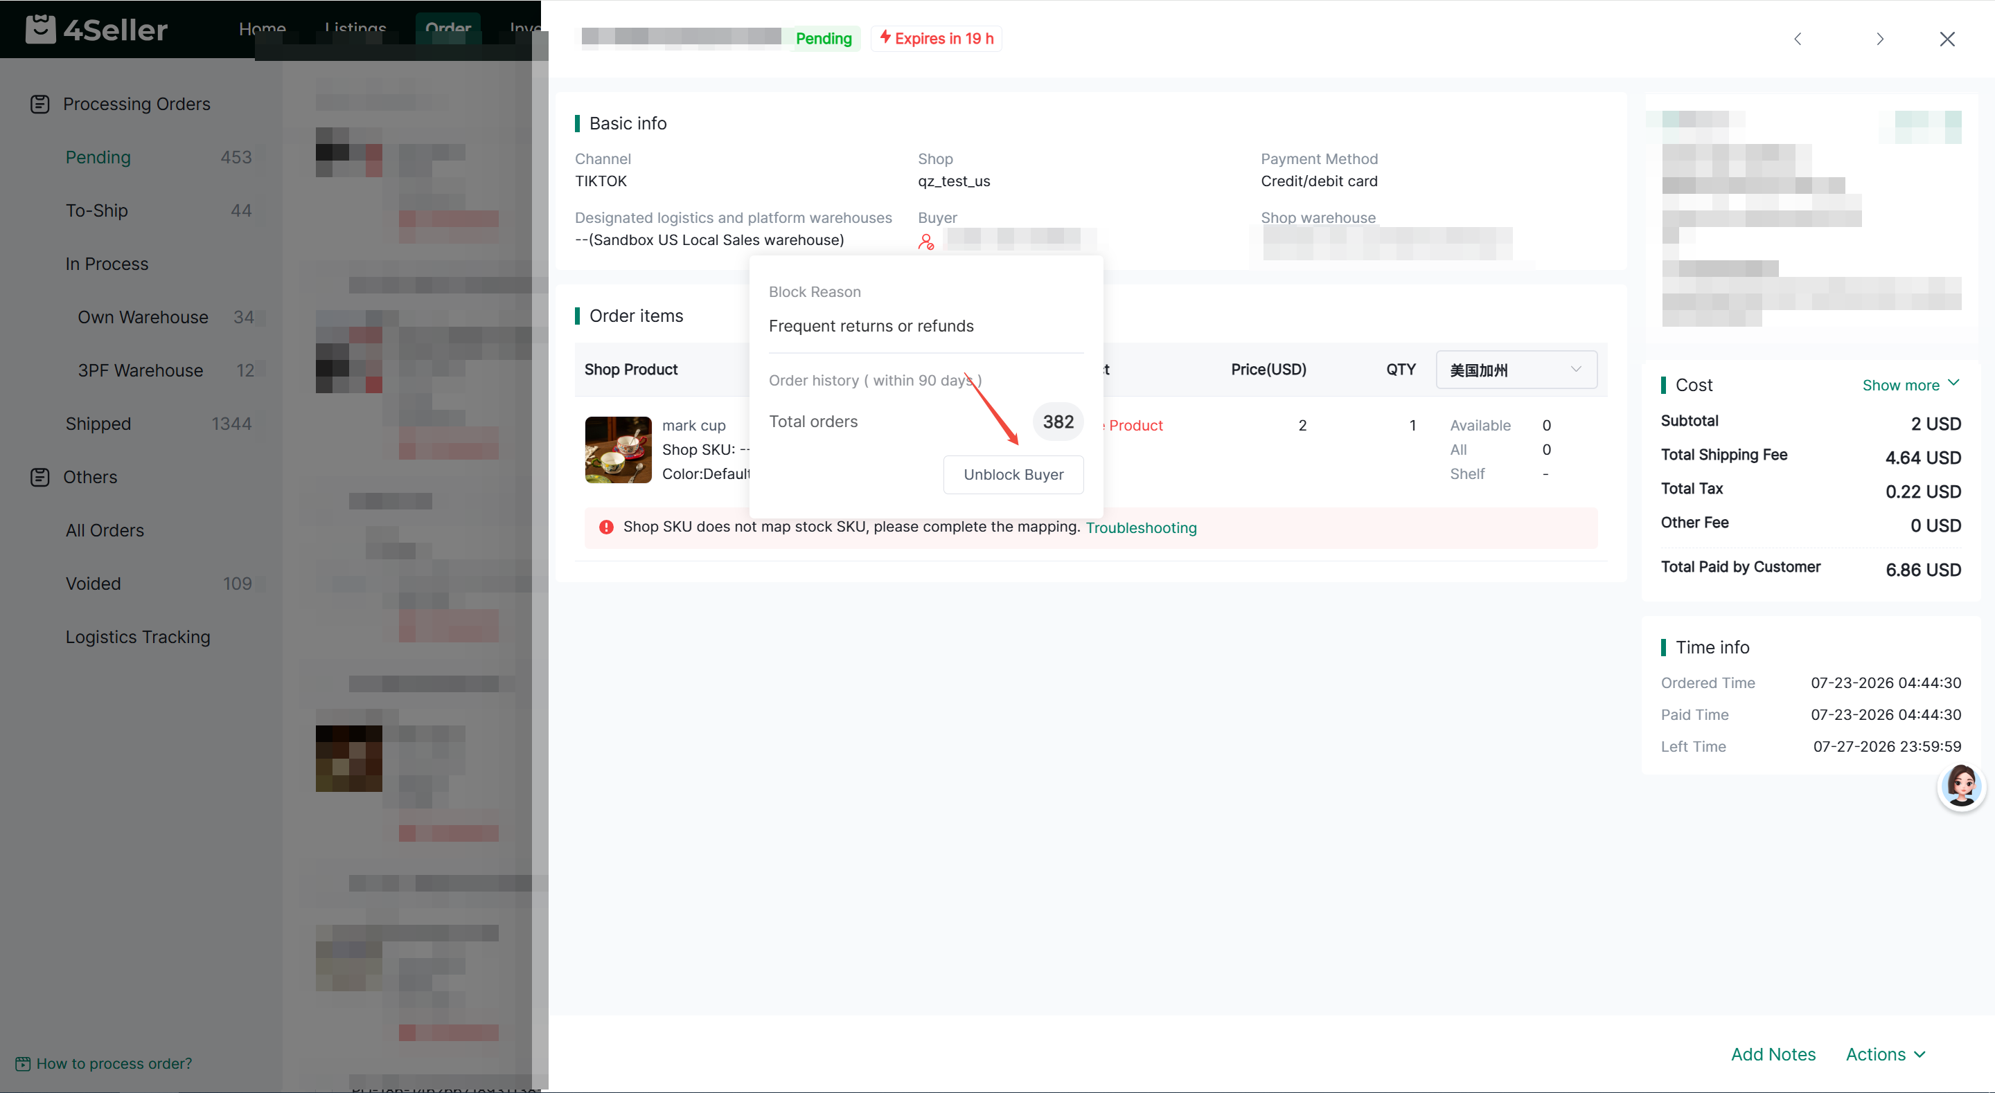Screen dimensions: 1995x1093
Task: View Shipped orders
Action: (98, 424)
